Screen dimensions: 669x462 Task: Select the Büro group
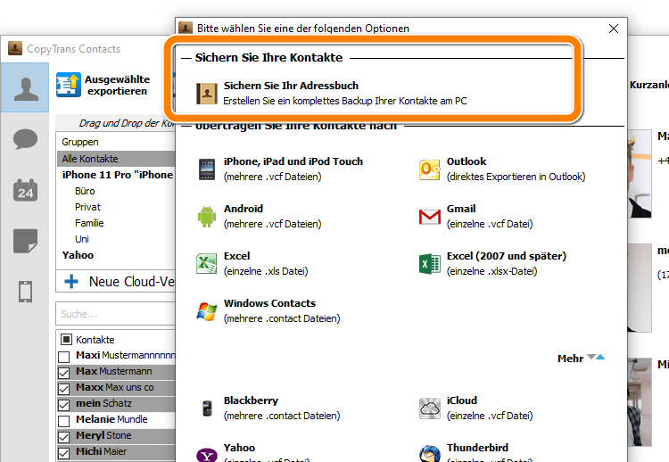85,191
